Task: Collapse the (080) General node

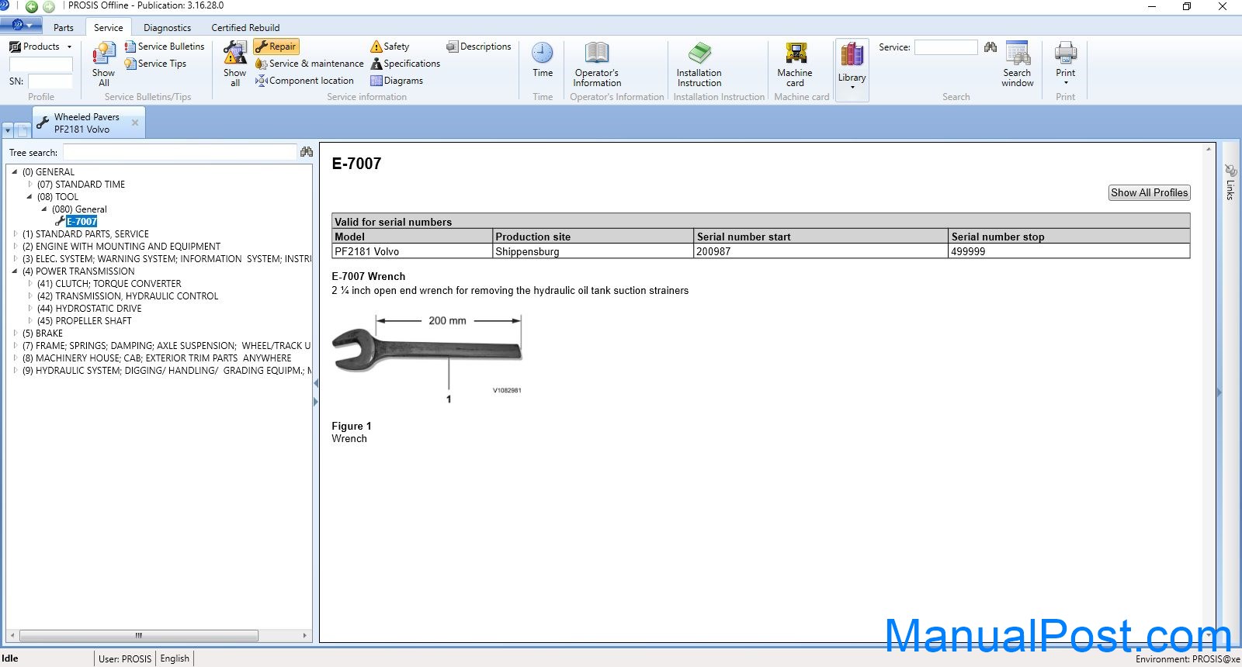Action: [44, 209]
